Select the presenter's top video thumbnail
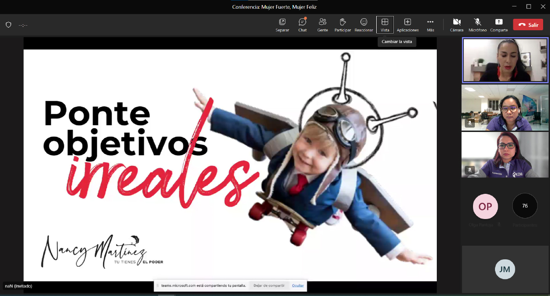The image size is (550, 296). (x=505, y=60)
